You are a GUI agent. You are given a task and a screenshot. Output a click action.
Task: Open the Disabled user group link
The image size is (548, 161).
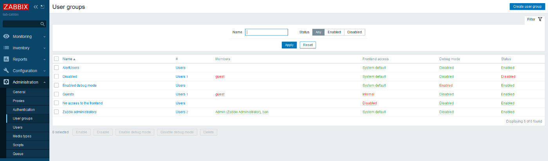[x=70, y=77]
